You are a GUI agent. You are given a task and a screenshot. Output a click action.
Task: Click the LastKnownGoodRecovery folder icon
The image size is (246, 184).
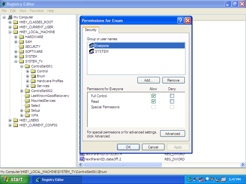click(27, 96)
